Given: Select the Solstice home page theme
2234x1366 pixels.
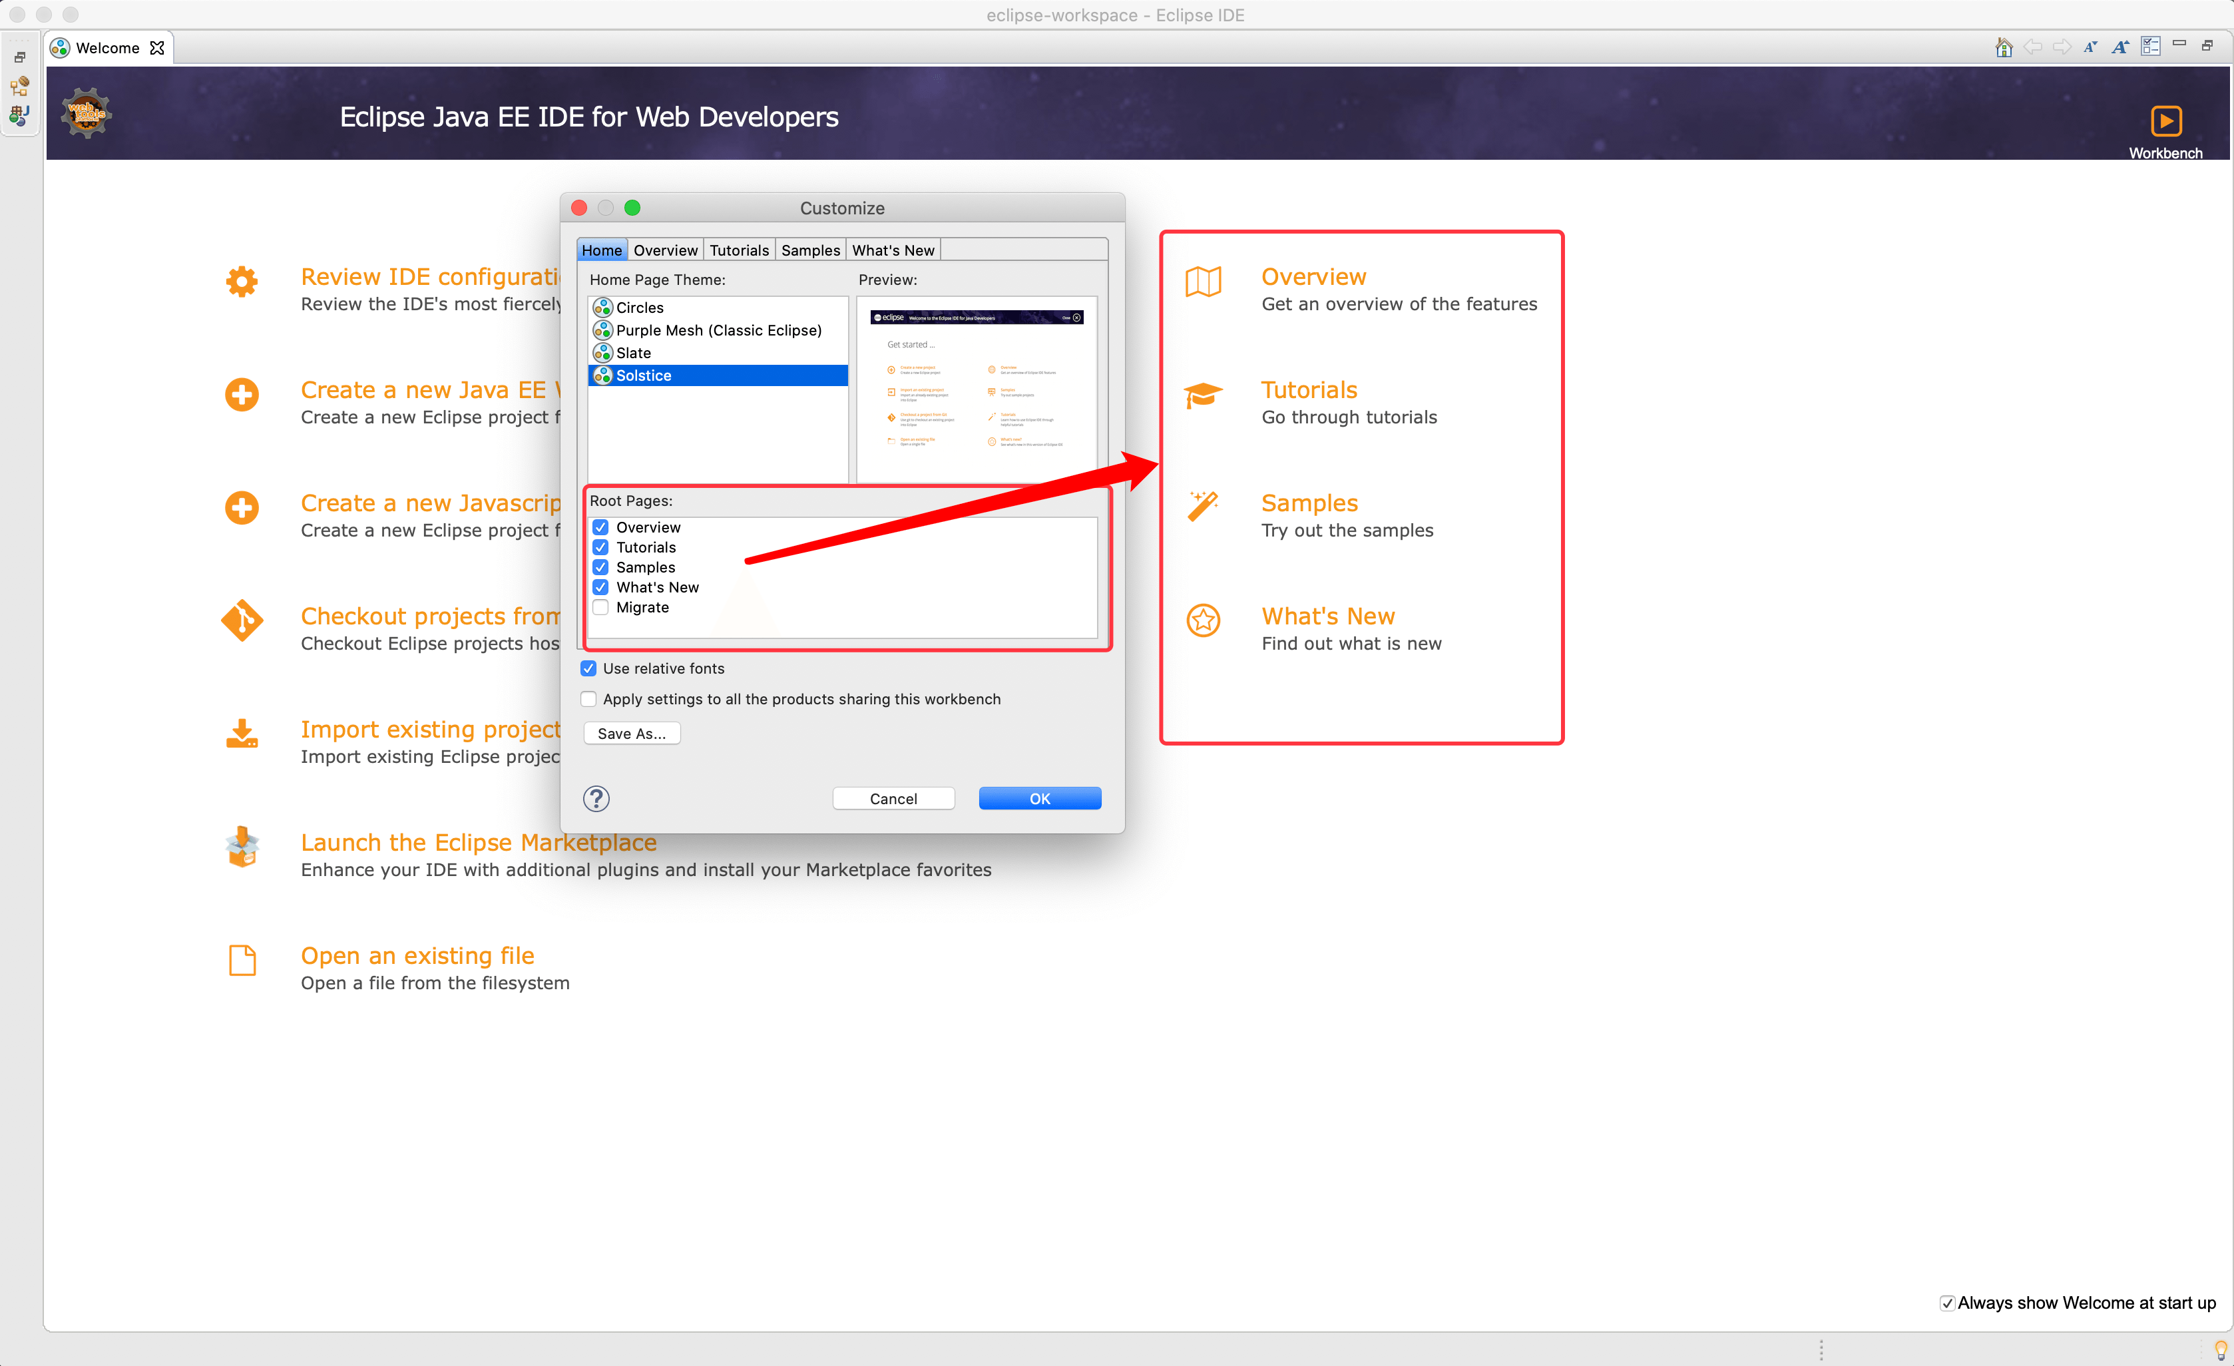Looking at the screenshot, I should coord(717,375).
